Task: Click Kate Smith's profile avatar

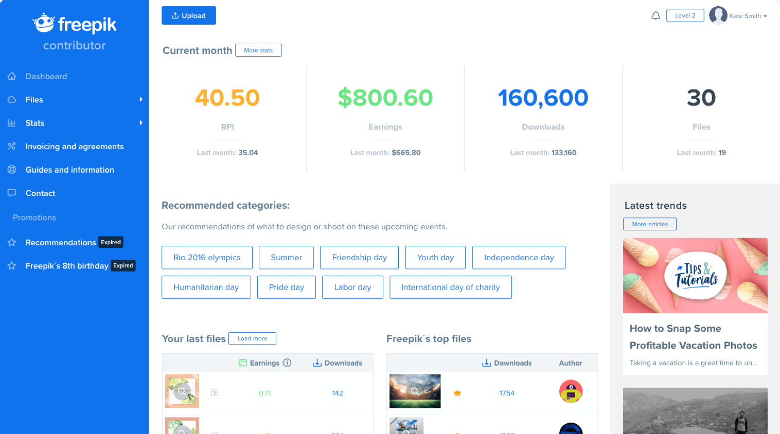Action: [718, 15]
